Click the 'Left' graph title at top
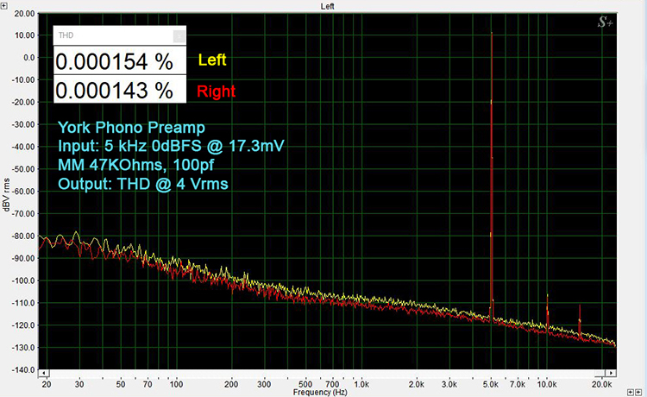The height and width of the screenshot is (397, 647). click(x=327, y=5)
